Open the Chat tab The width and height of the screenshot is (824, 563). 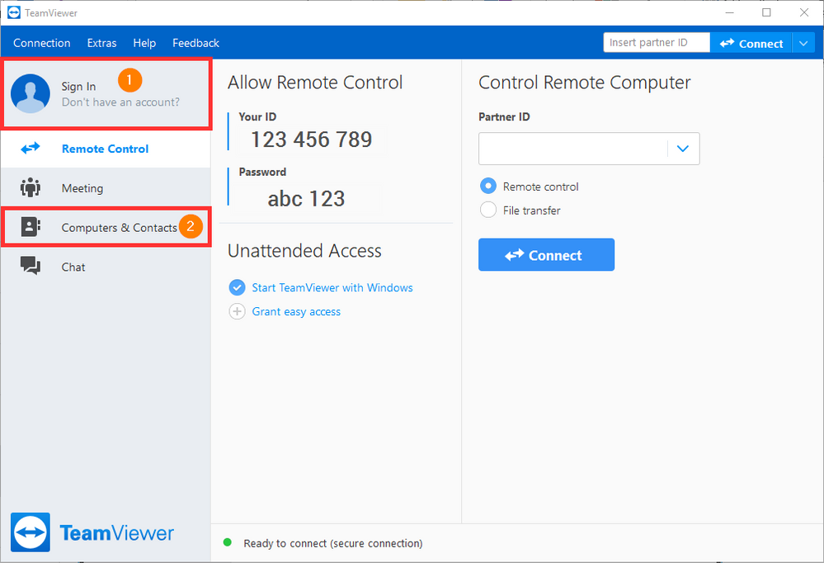(x=106, y=267)
